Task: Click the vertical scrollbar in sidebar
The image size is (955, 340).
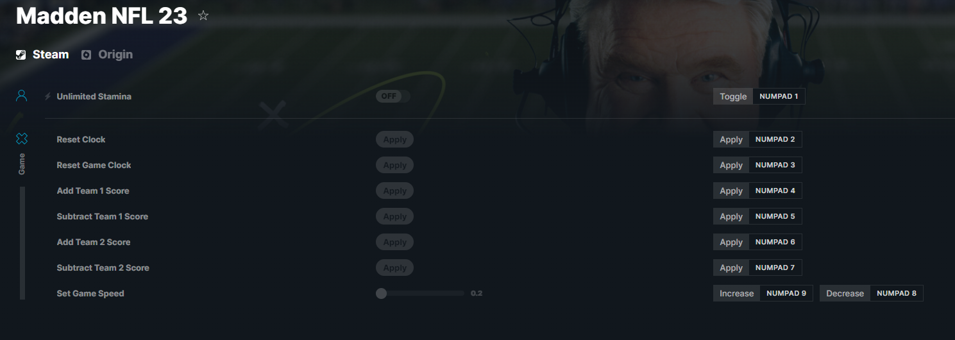Action: point(22,243)
